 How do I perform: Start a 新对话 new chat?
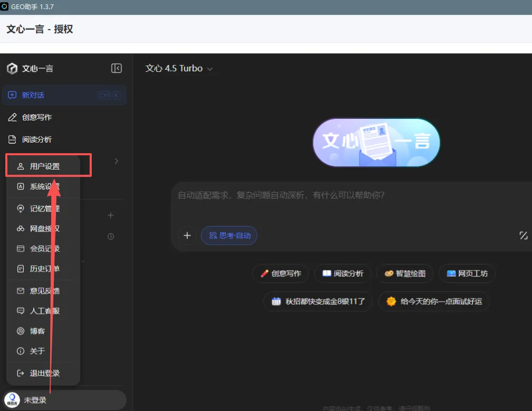click(x=64, y=95)
